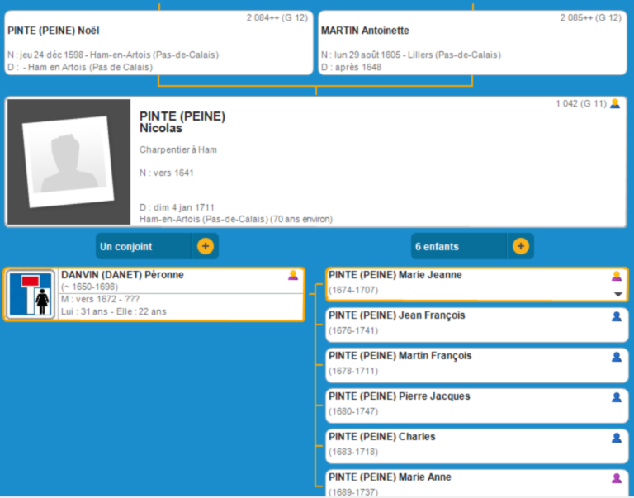Click the plus icon beside Un conjoint
This screenshot has height=498, width=634.
click(206, 246)
